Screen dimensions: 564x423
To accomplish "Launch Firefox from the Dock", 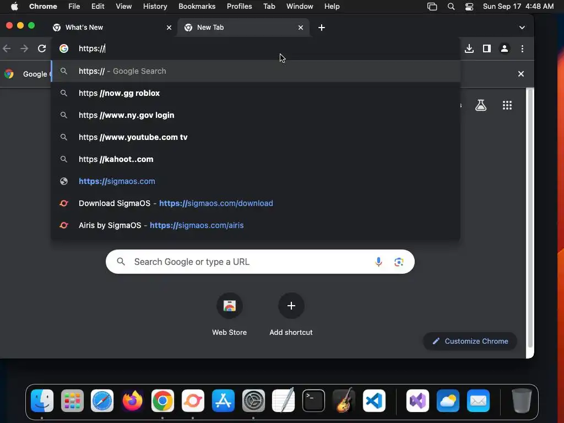I will pos(132,400).
